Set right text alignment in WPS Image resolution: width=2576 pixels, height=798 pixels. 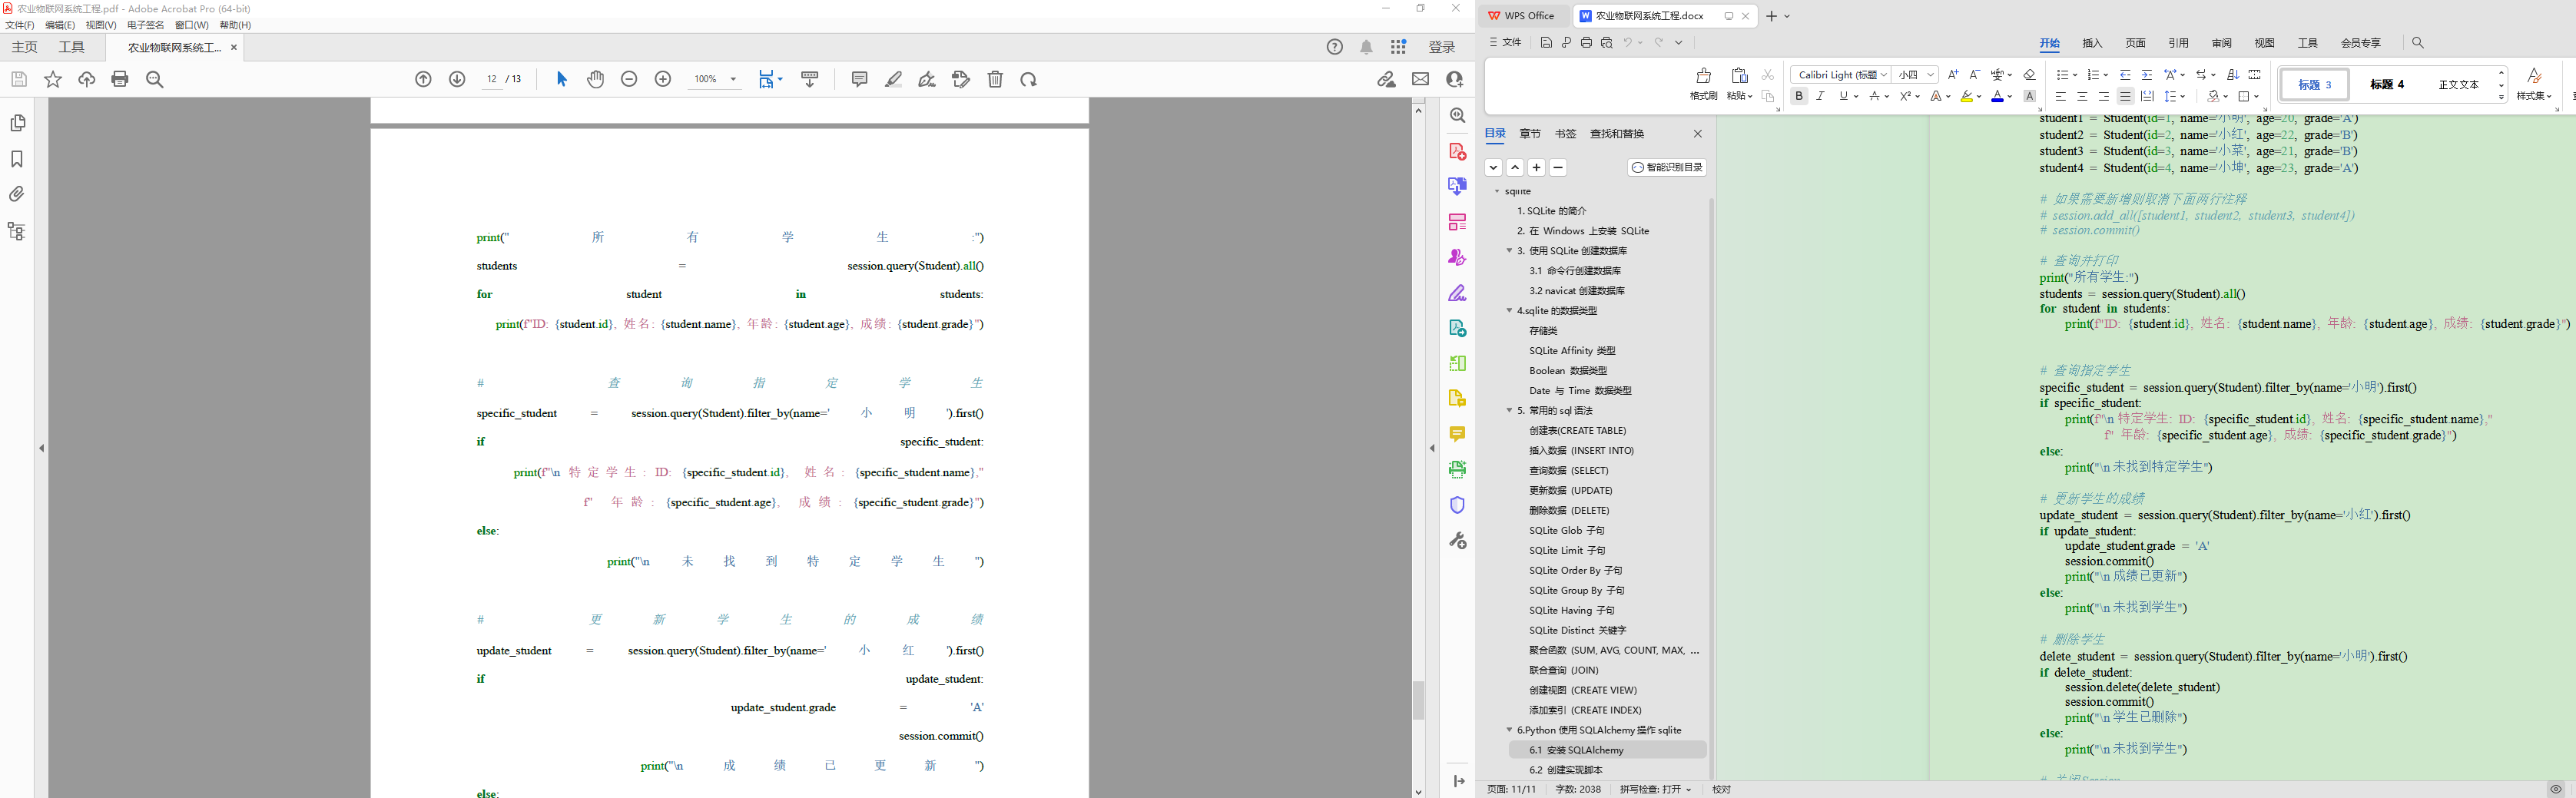pos(2103,96)
